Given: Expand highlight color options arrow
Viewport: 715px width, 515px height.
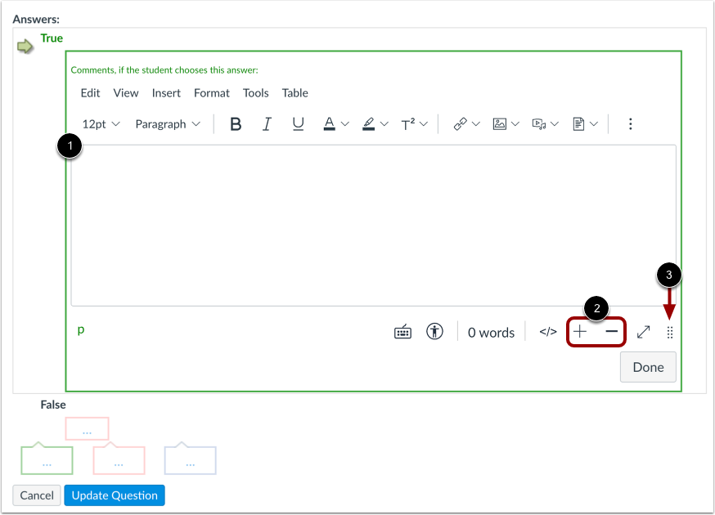Looking at the screenshot, I should tap(384, 124).
